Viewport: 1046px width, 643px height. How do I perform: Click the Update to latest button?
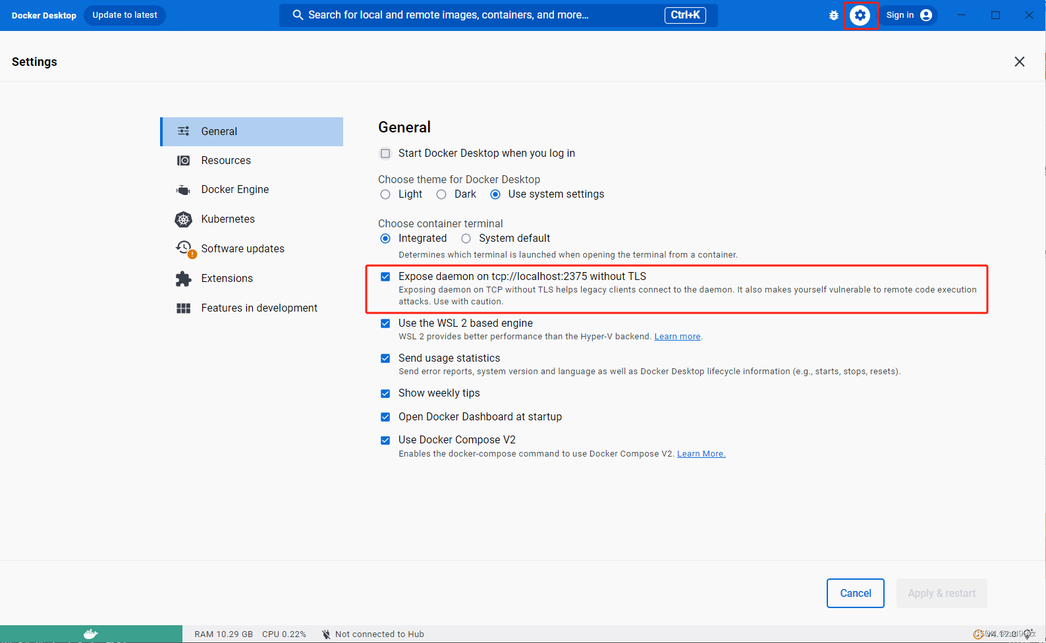coord(124,15)
